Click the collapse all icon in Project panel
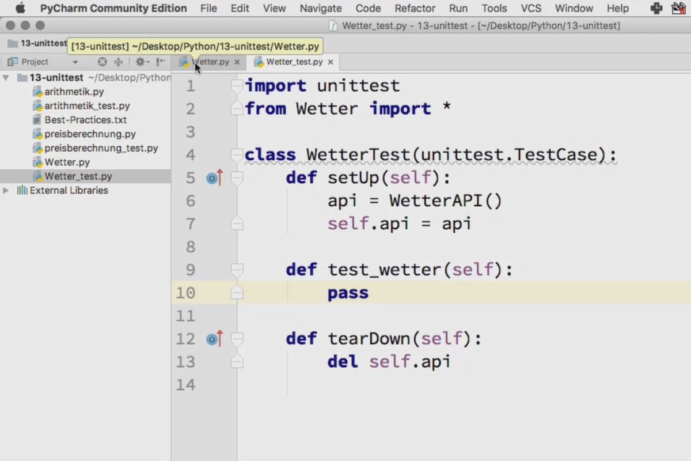Viewport: 691px width, 461px height. 119,62
